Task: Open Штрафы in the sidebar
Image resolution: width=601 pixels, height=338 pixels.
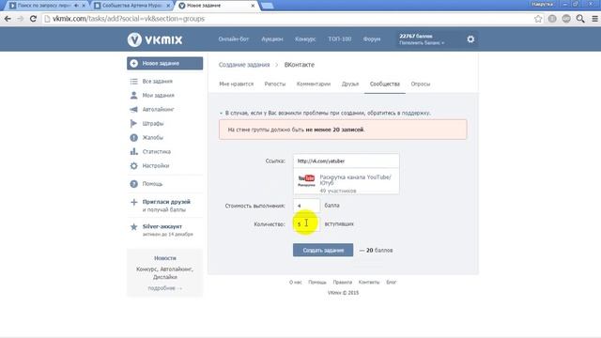Action: pos(153,123)
